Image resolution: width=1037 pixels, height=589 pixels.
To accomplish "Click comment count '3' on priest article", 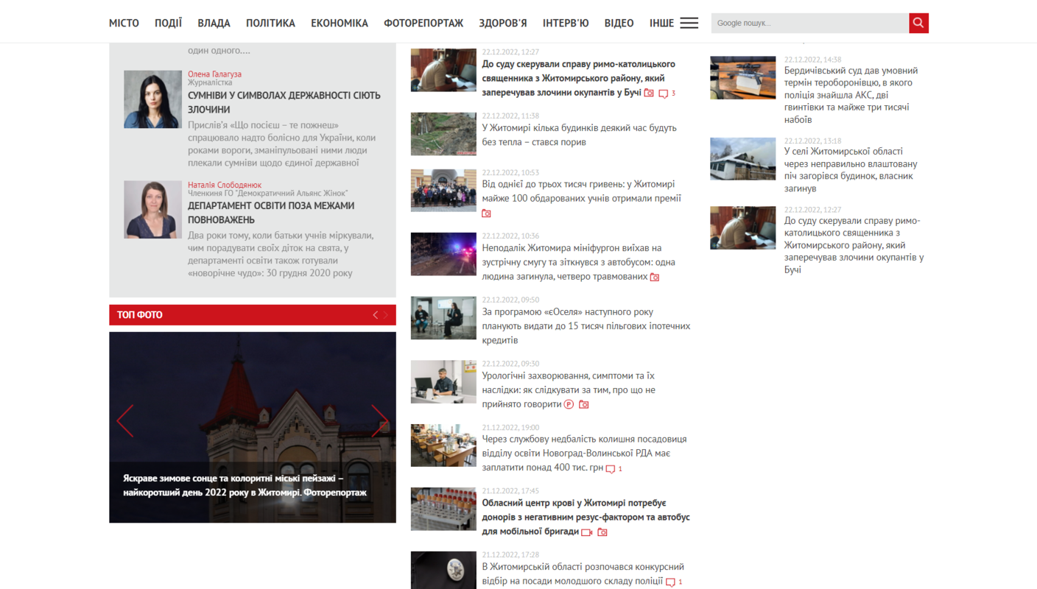I will [673, 94].
